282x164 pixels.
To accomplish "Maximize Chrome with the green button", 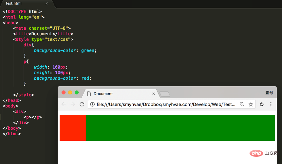I will point(77,92).
